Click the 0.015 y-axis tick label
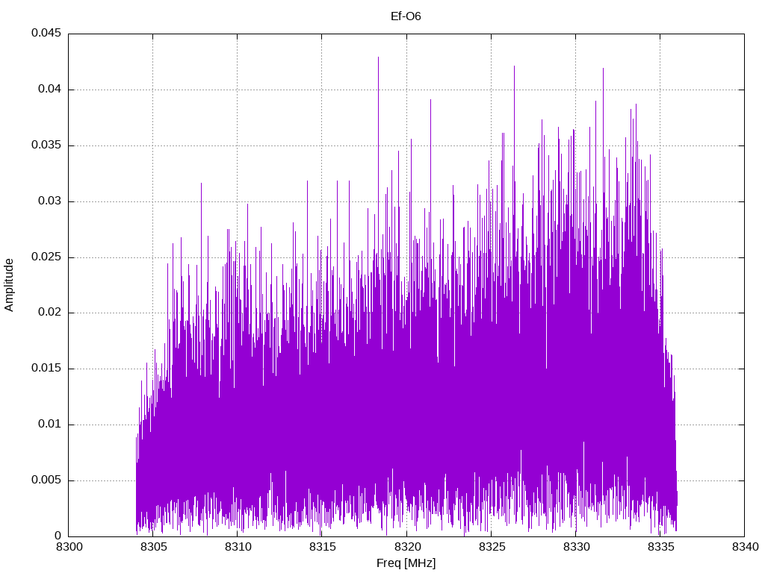The height and width of the screenshot is (573, 765). 46,368
